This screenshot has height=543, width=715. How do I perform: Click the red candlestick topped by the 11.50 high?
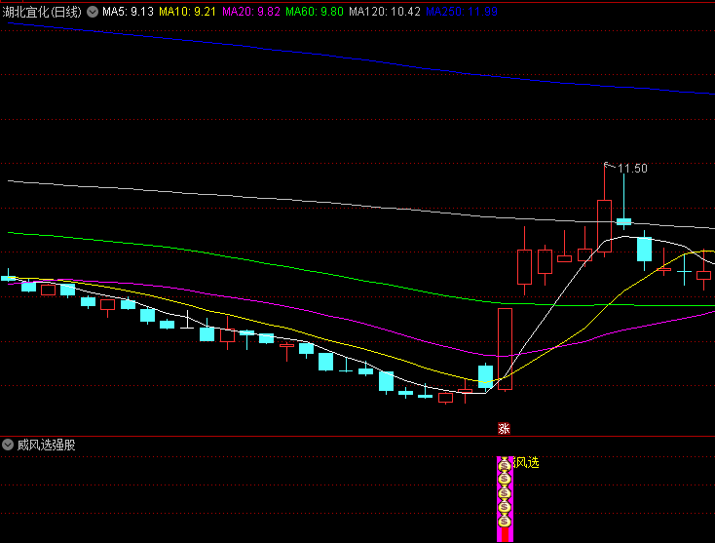pyautogui.click(x=604, y=226)
